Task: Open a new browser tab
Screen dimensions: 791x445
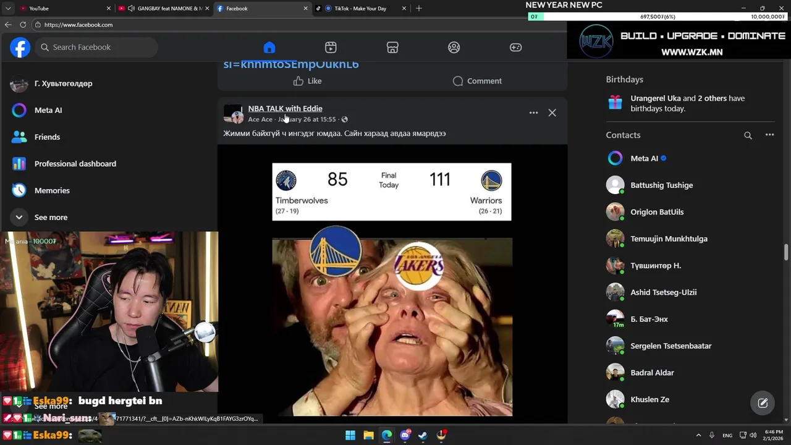Action: 419,8
